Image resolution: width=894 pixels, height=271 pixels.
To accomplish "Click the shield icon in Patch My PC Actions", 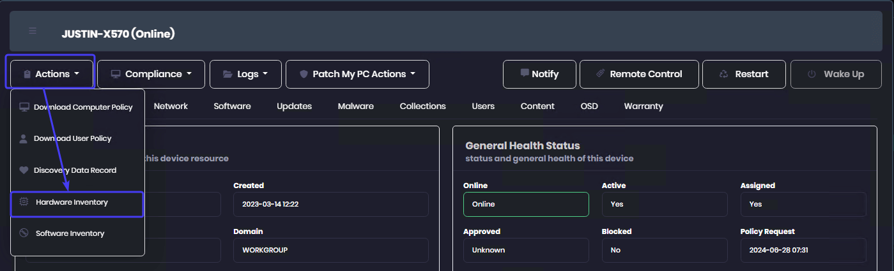I will pos(304,74).
